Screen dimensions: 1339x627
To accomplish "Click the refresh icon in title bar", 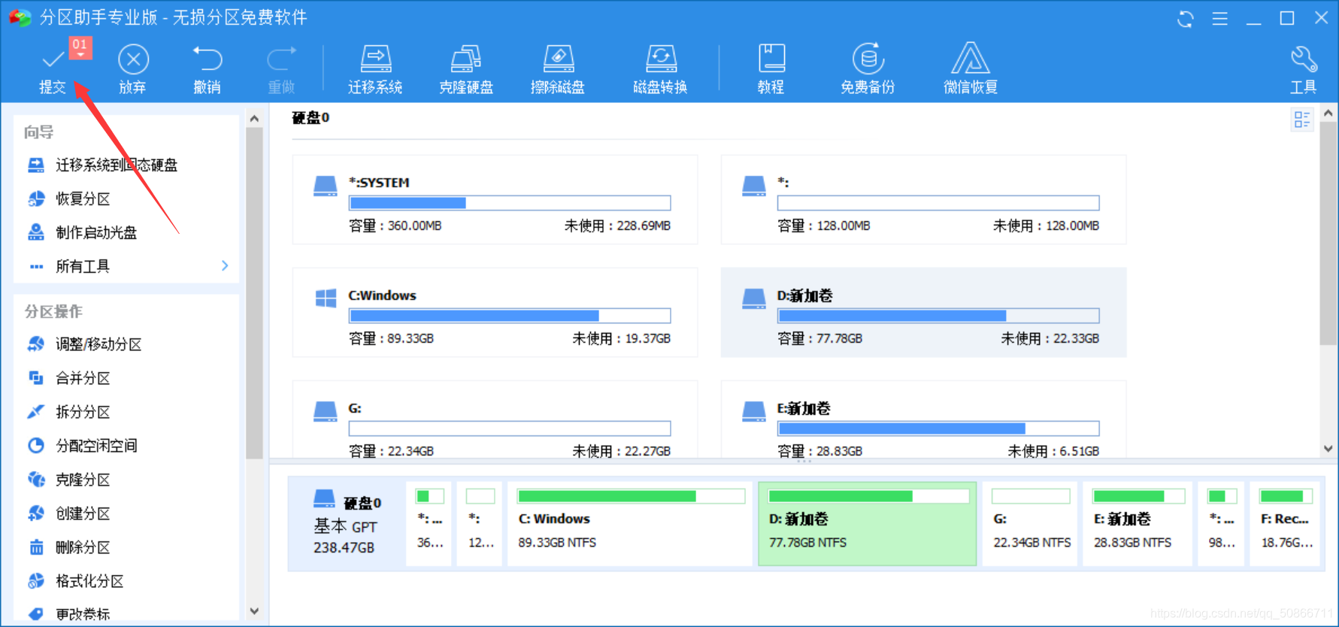I will click(1186, 19).
